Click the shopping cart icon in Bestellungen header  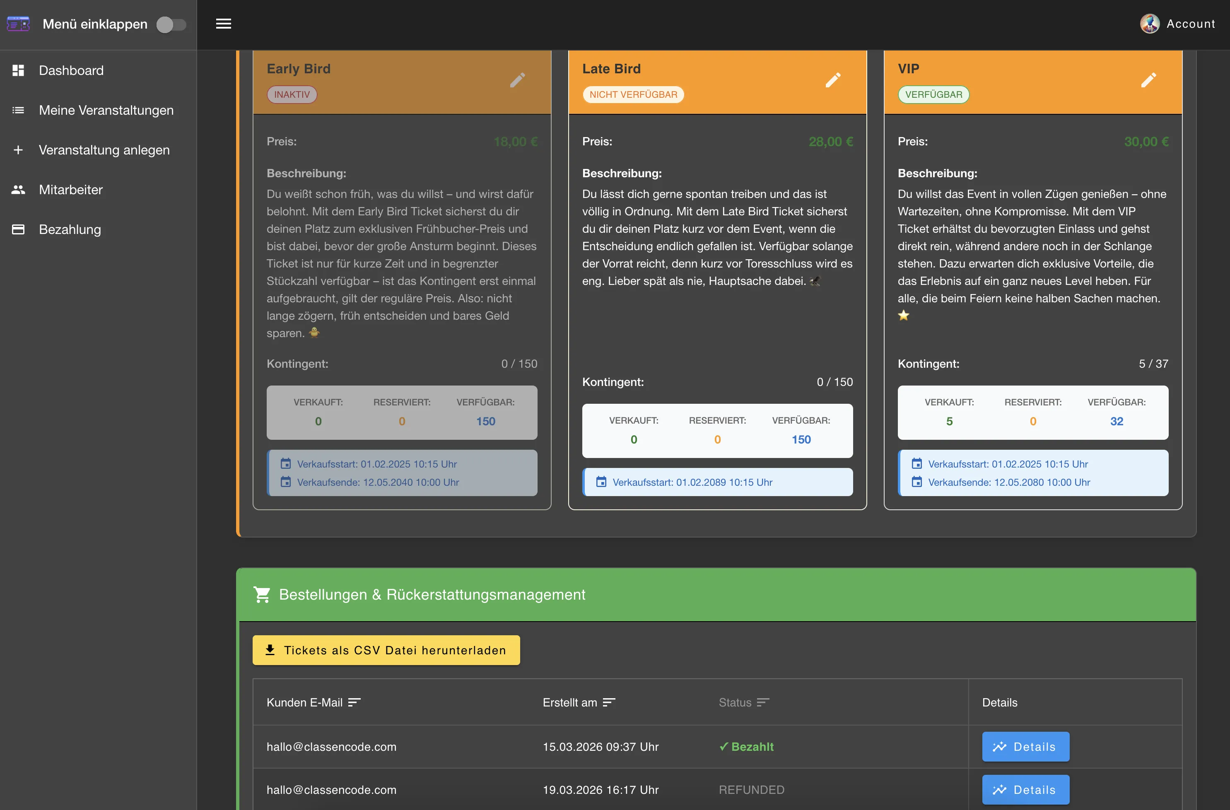click(x=261, y=594)
